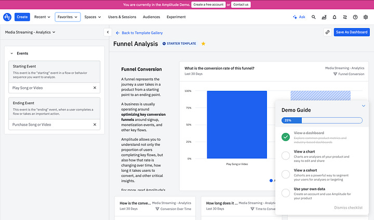Click the Use your own data step

(x=322, y=194)
